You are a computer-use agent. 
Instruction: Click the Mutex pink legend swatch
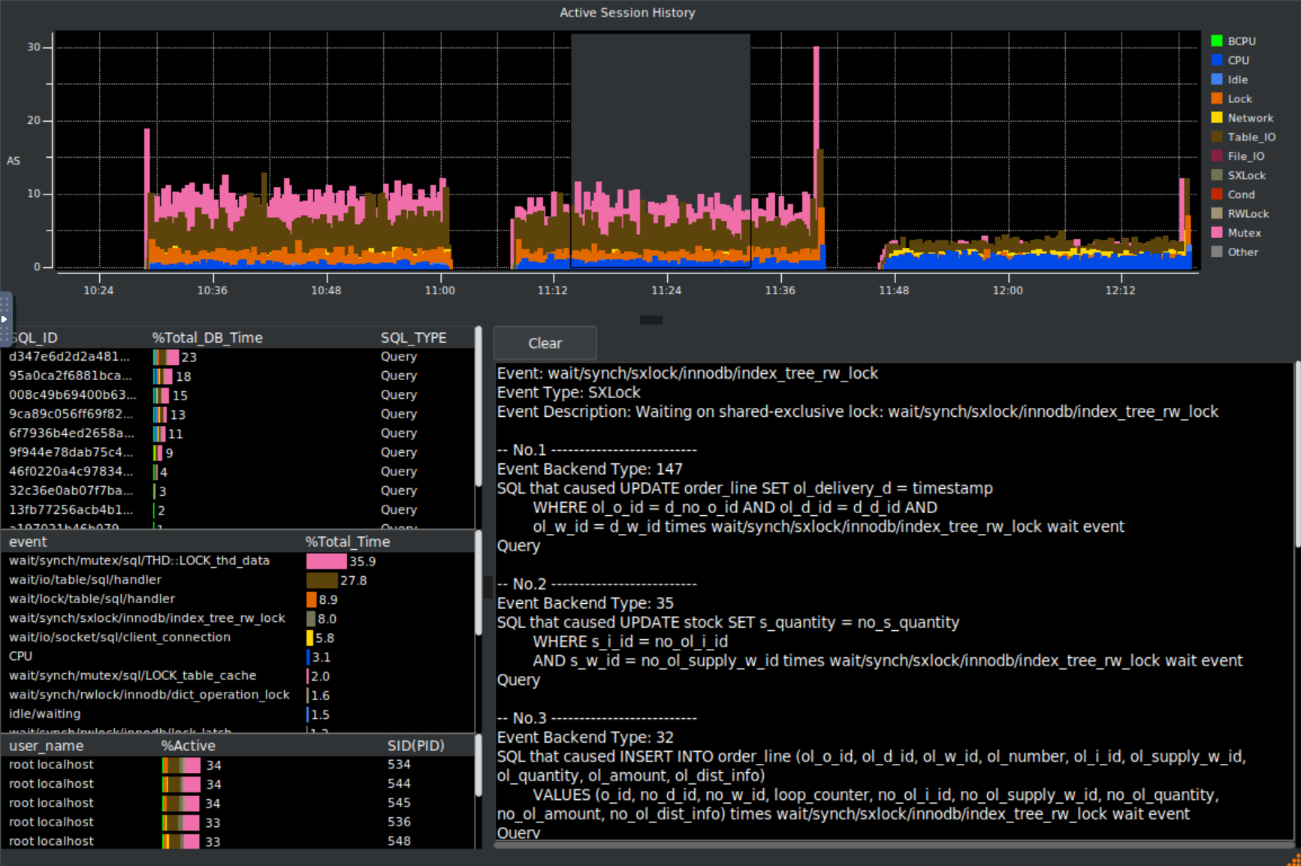coord(1217,233)
